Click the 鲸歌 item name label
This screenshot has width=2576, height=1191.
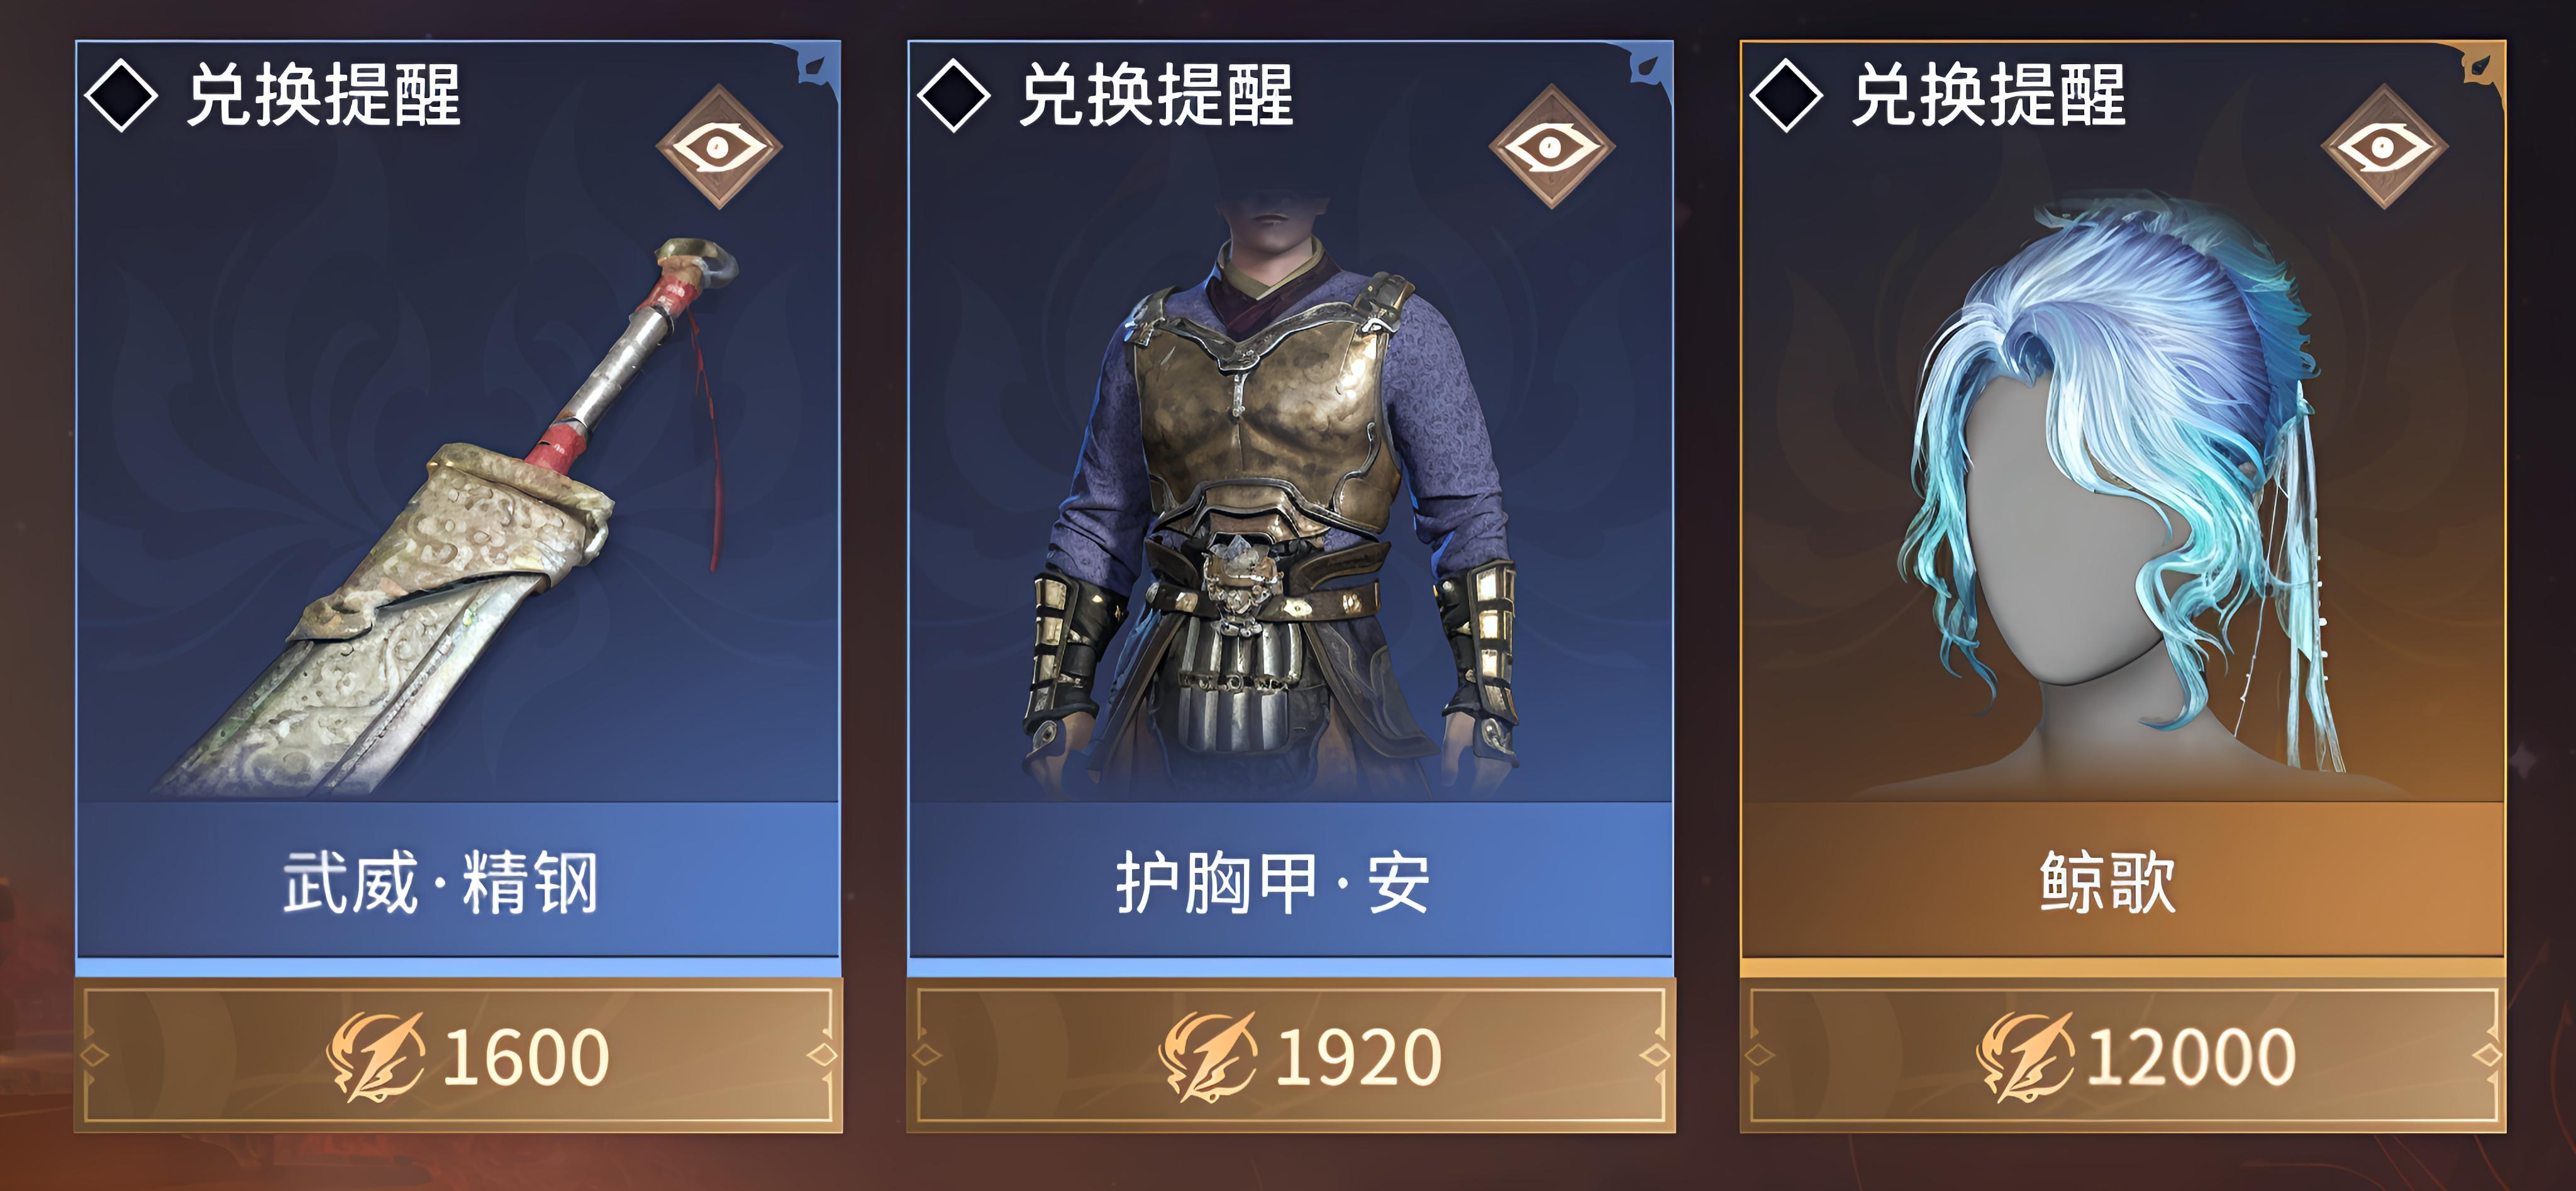coord(2107,883)
